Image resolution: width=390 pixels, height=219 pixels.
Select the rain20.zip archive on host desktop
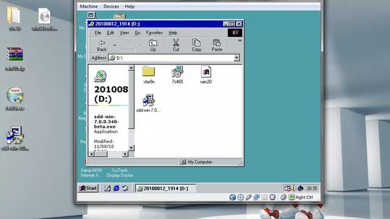click(x=15, y=59)
